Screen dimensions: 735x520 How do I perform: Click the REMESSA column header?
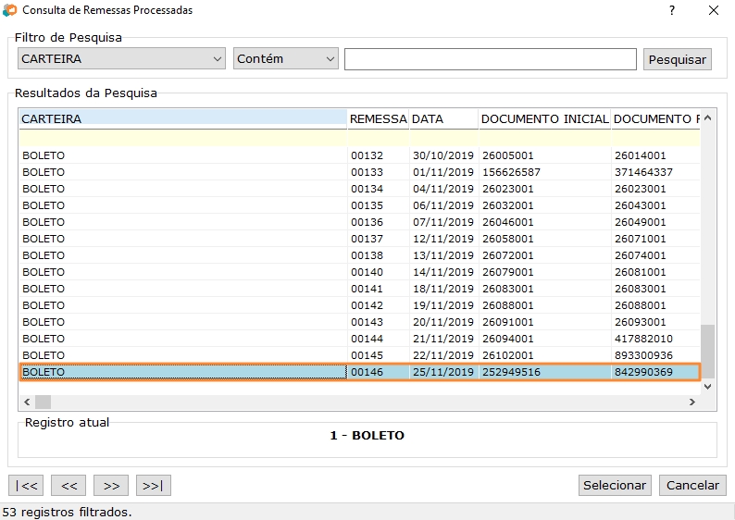378,119
